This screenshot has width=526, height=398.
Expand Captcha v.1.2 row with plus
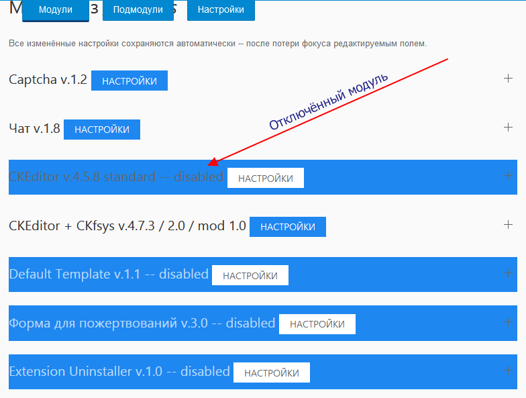[x=508, y=79]
